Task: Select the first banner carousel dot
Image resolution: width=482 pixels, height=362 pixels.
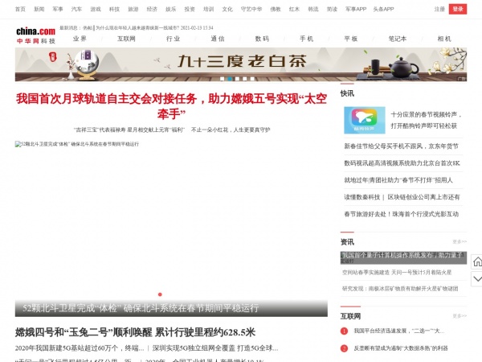Action: point(222,79)
